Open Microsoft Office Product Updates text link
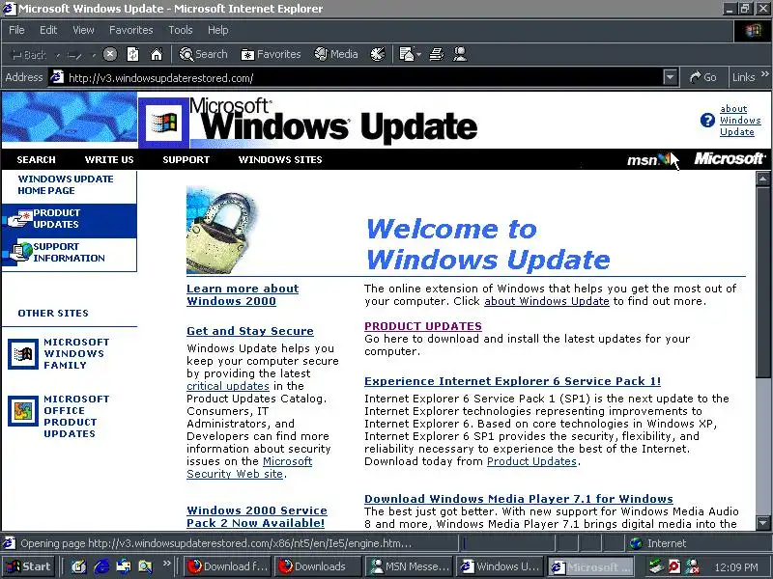The image size is (773, 579). pos(76,416)
